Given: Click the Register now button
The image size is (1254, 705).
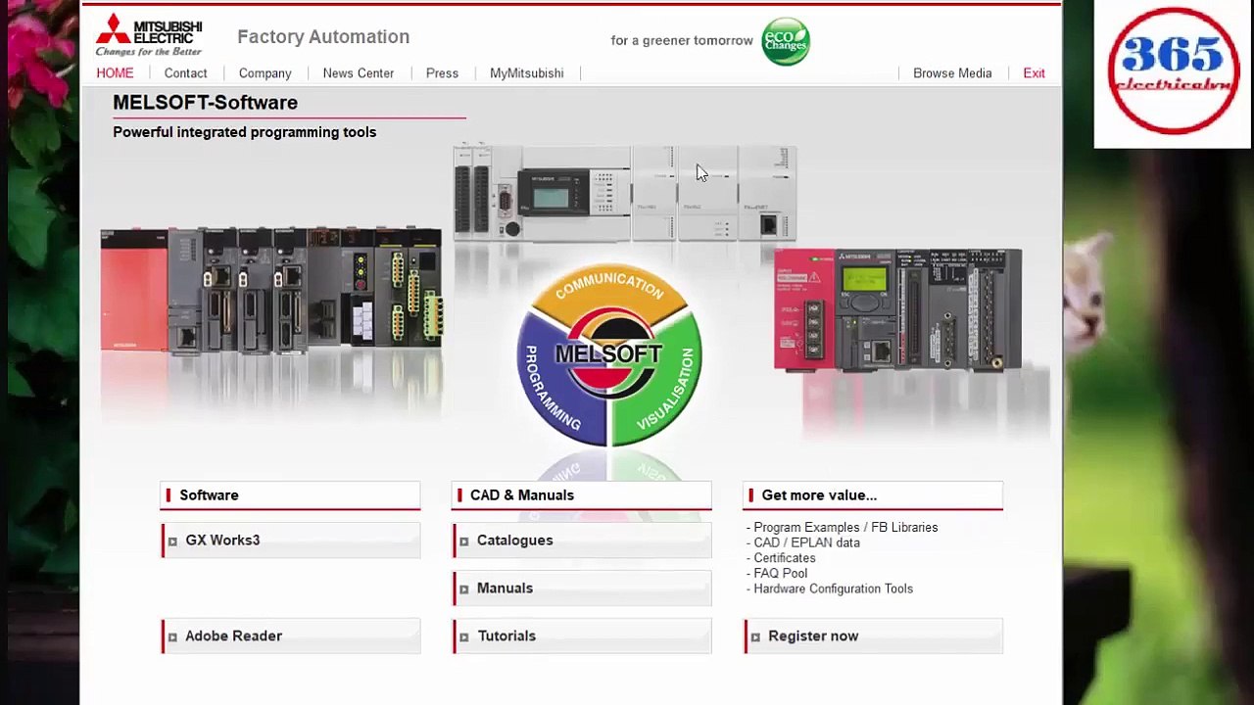Looking at the screenshot, I should point(873,636).
